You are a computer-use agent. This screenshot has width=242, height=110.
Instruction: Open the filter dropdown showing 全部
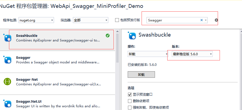coord(91,20)
